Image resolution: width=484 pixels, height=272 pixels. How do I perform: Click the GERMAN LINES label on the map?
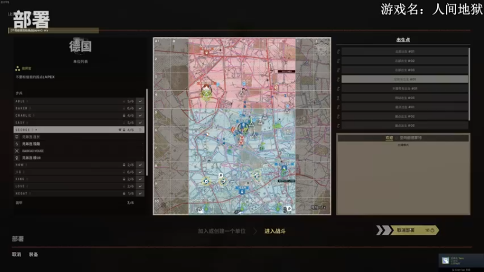286,181
